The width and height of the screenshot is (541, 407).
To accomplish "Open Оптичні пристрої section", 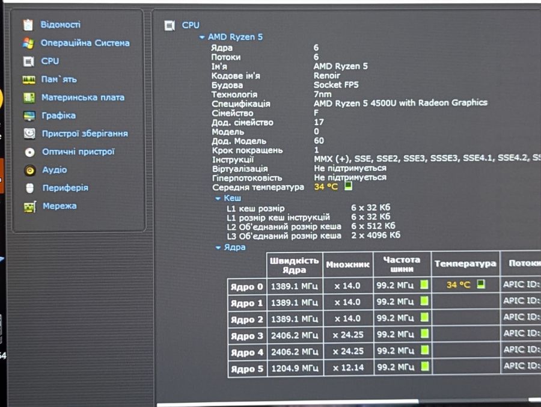I will pyautogui.click(x=78, y=152).
